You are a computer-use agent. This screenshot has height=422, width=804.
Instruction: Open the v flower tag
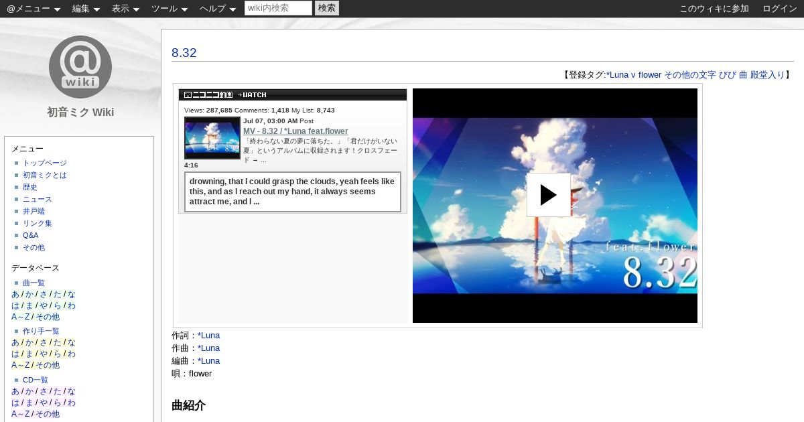point(646,75)
